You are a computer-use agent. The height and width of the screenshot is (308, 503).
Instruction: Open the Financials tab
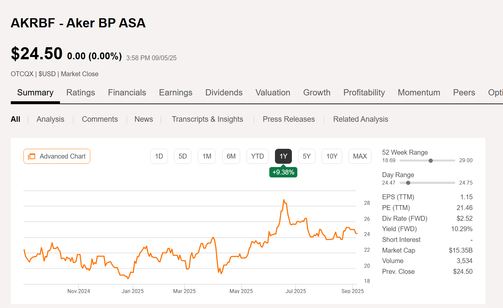point(127,93)
